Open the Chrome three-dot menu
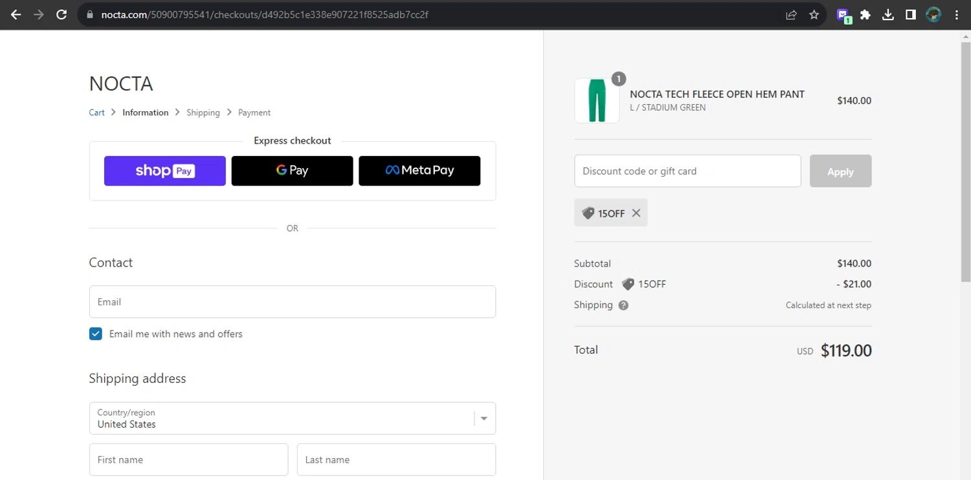Image resolution: width=971 pixels, height=480 pixels. tap(957, 14)
